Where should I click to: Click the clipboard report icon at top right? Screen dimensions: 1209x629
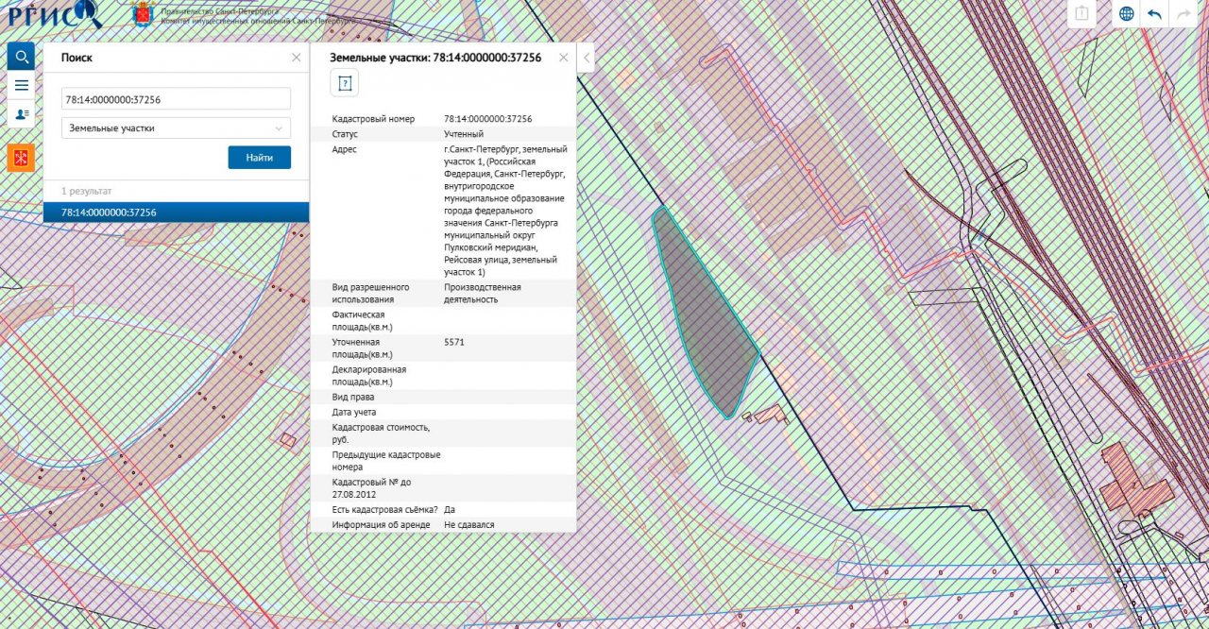pyautogui.click(x=1081, y=14)
